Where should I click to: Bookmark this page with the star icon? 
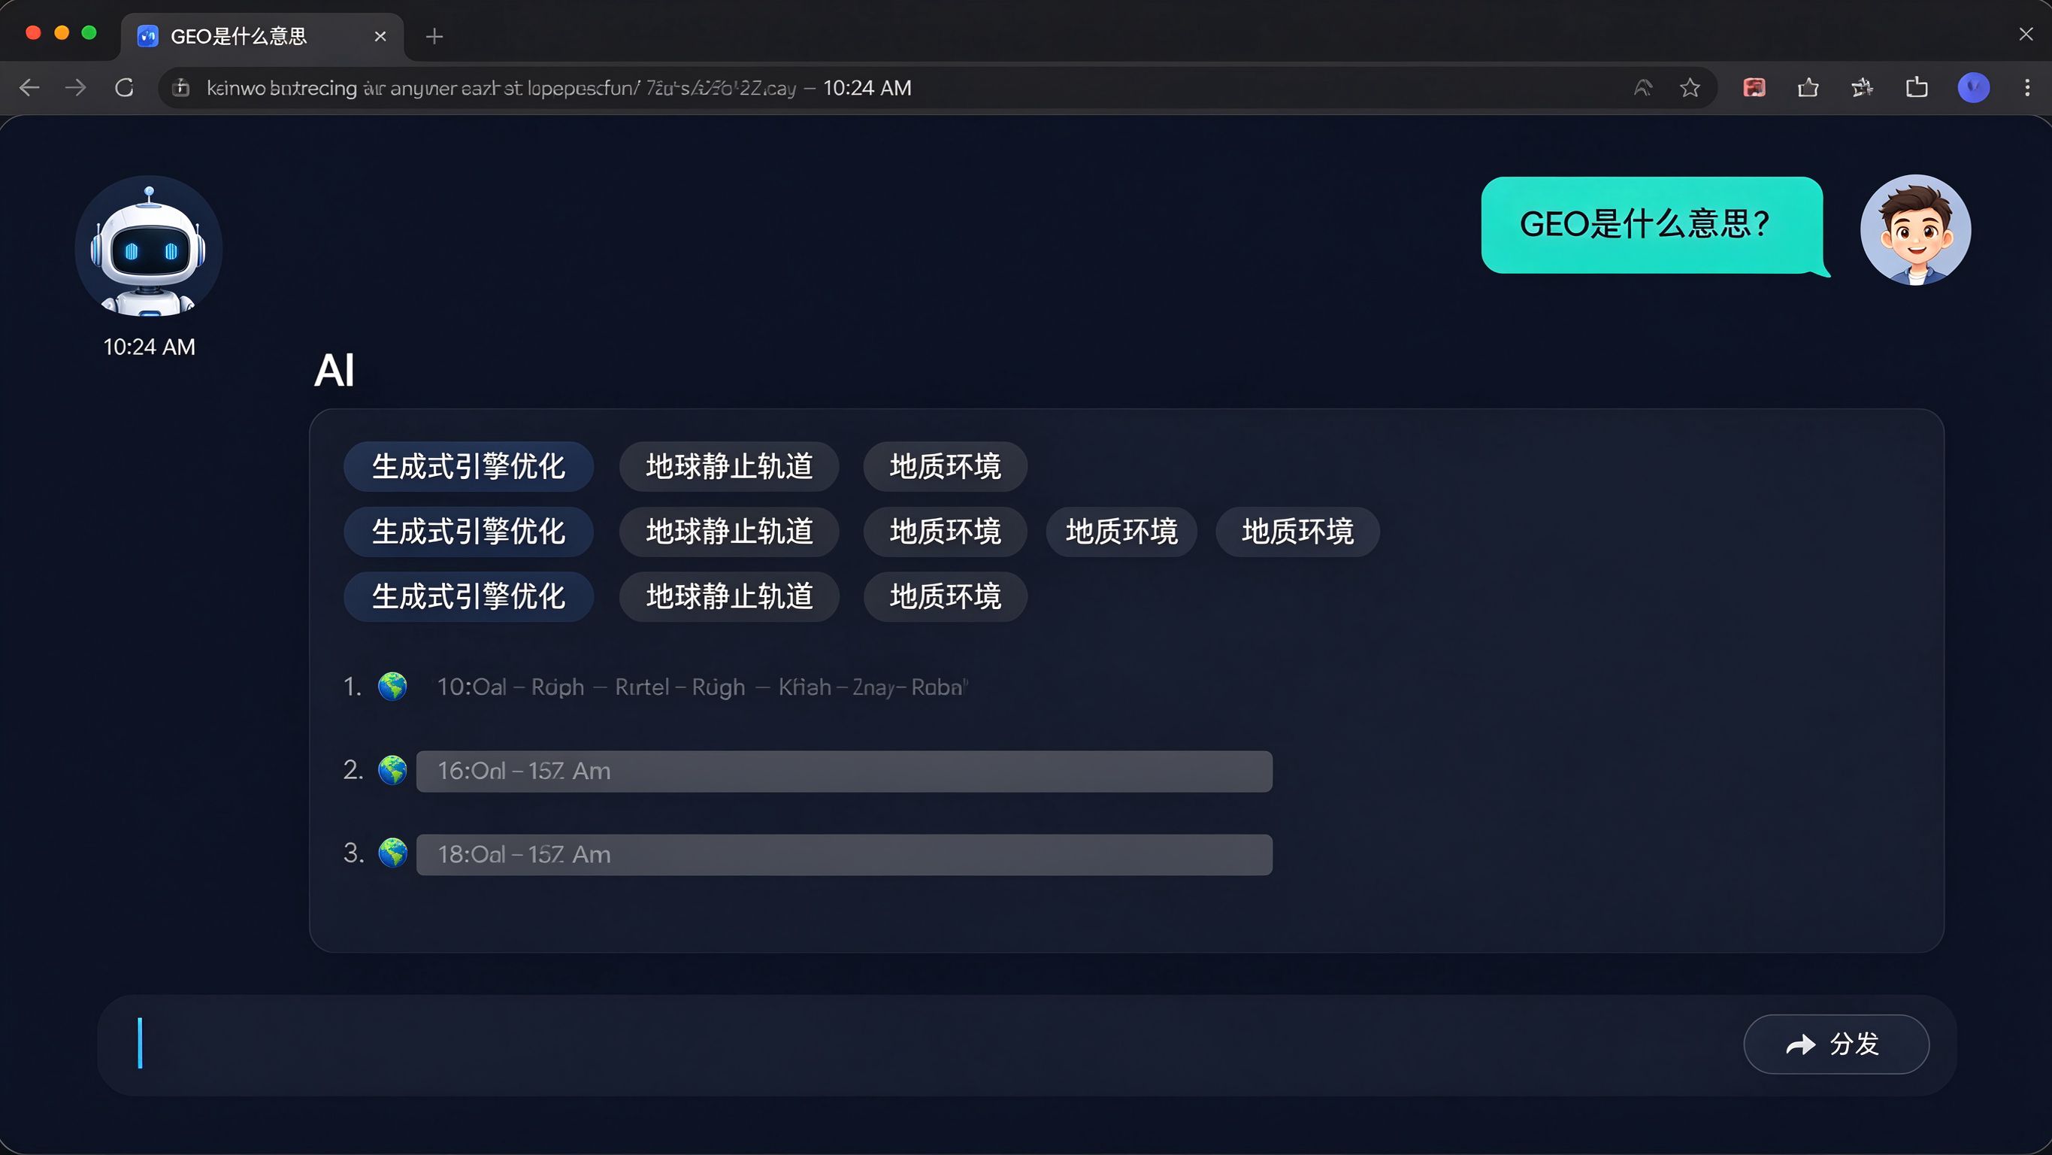[1690, 88]
